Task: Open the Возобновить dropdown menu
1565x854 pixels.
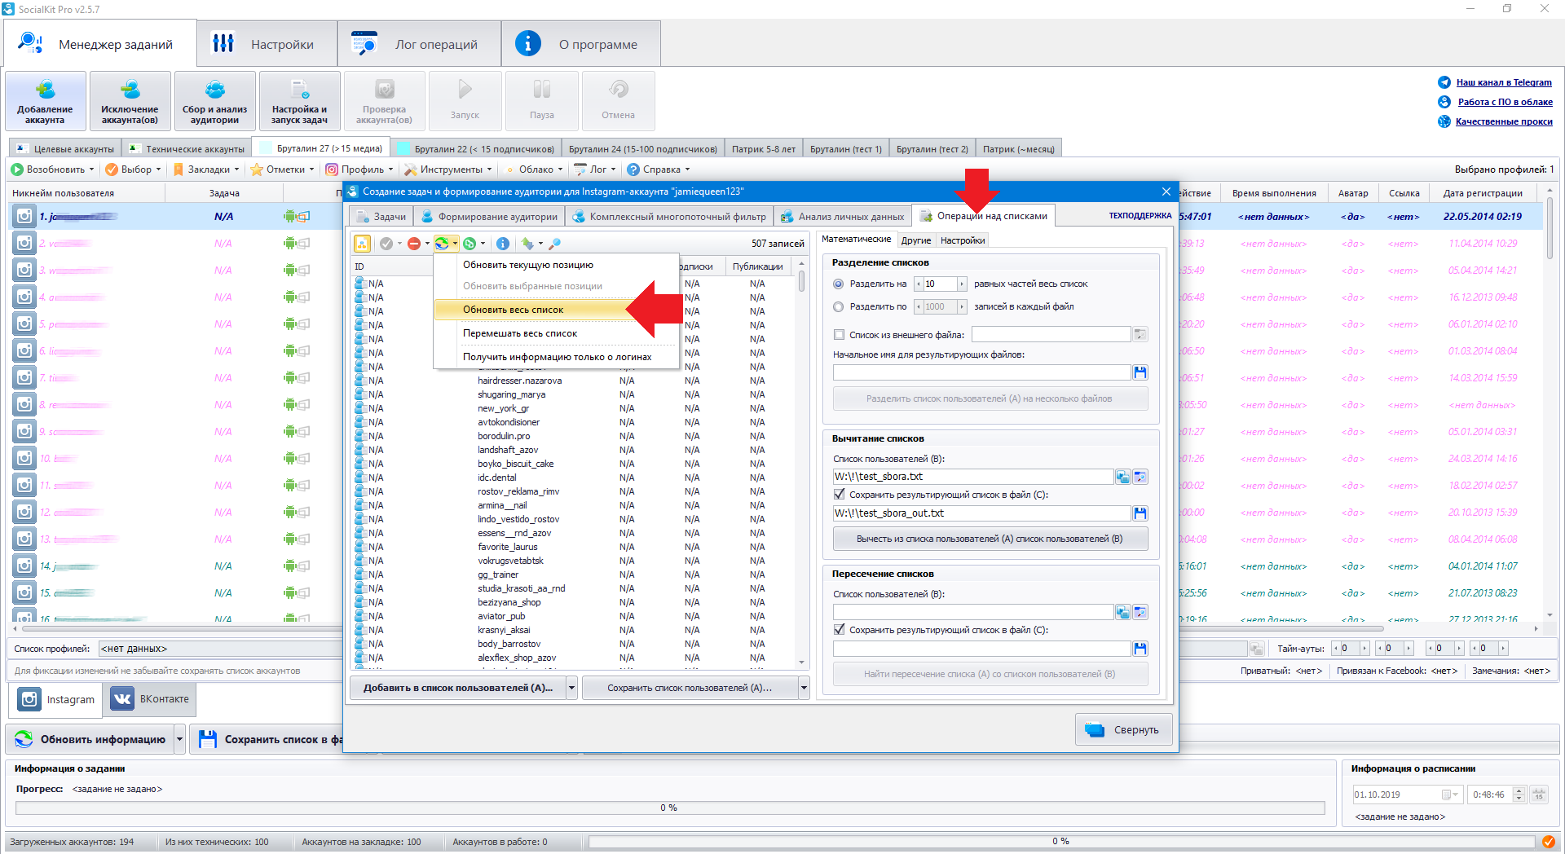Action: click(x=53, y=169)
